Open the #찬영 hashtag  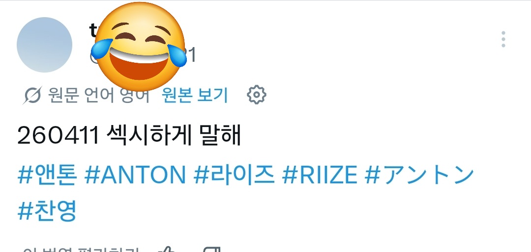click(x=47, y=210)
